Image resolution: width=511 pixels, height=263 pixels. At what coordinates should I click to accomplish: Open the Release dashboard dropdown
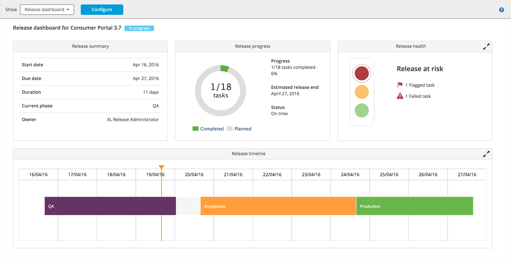[x=47, y=10]
